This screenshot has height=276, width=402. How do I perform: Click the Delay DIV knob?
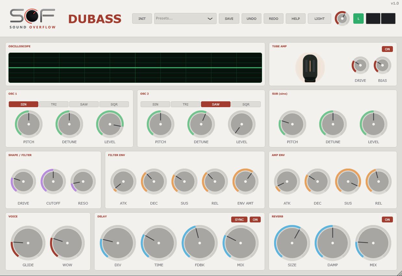tap(118, 243)
